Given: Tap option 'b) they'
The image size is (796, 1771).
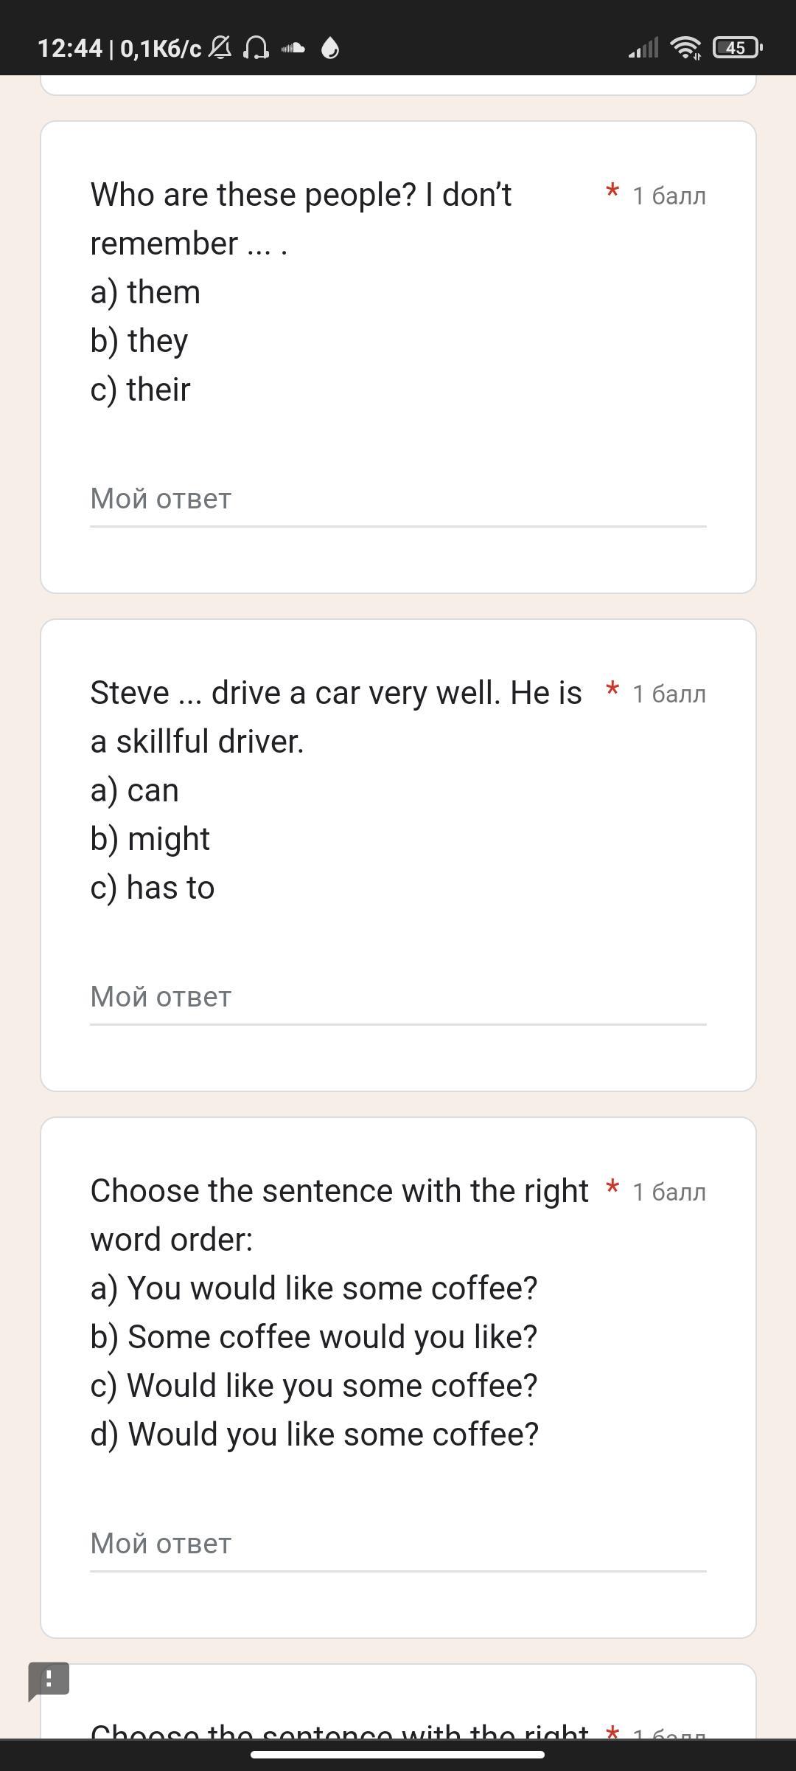Looking at the screenshot, I should click(139, 341).
